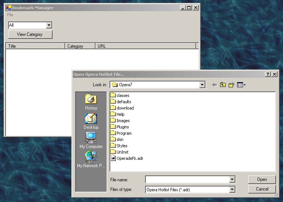Image resolution: width=283 pixels, height=202 pixels.
Task: Select My Computer in places bar
Action: (91, 140)
